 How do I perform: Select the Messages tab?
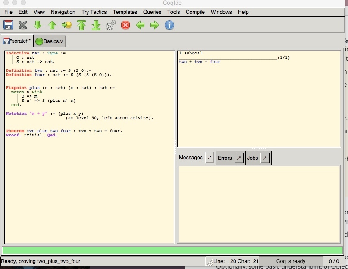click(x=191, y=158)
